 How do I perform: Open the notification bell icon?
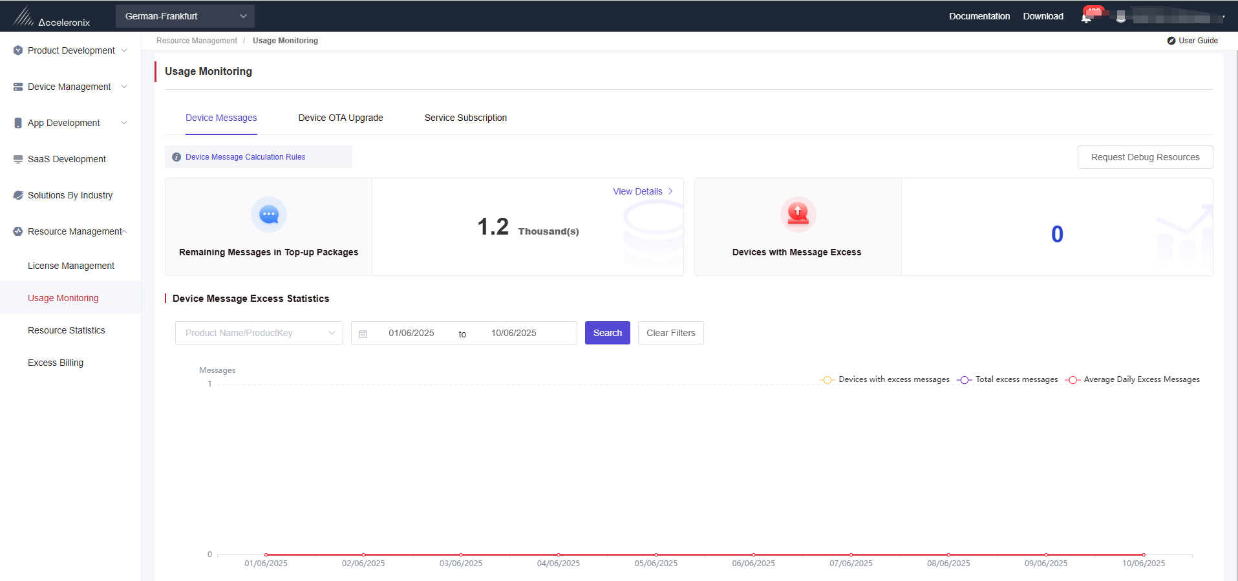pos(1086,17)
